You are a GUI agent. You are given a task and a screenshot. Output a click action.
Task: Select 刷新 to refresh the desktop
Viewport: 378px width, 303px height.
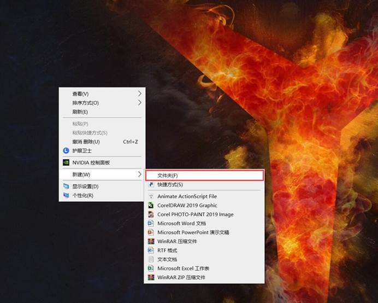point(80,112)
